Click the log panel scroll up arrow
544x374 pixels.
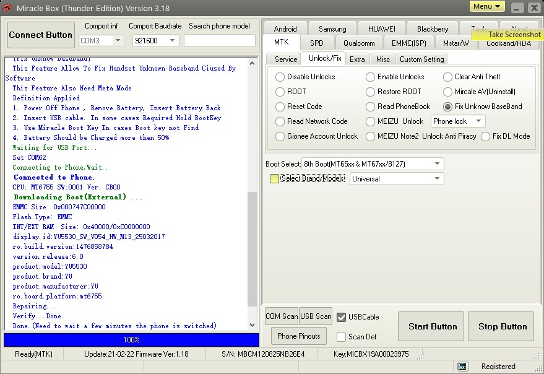253,64
